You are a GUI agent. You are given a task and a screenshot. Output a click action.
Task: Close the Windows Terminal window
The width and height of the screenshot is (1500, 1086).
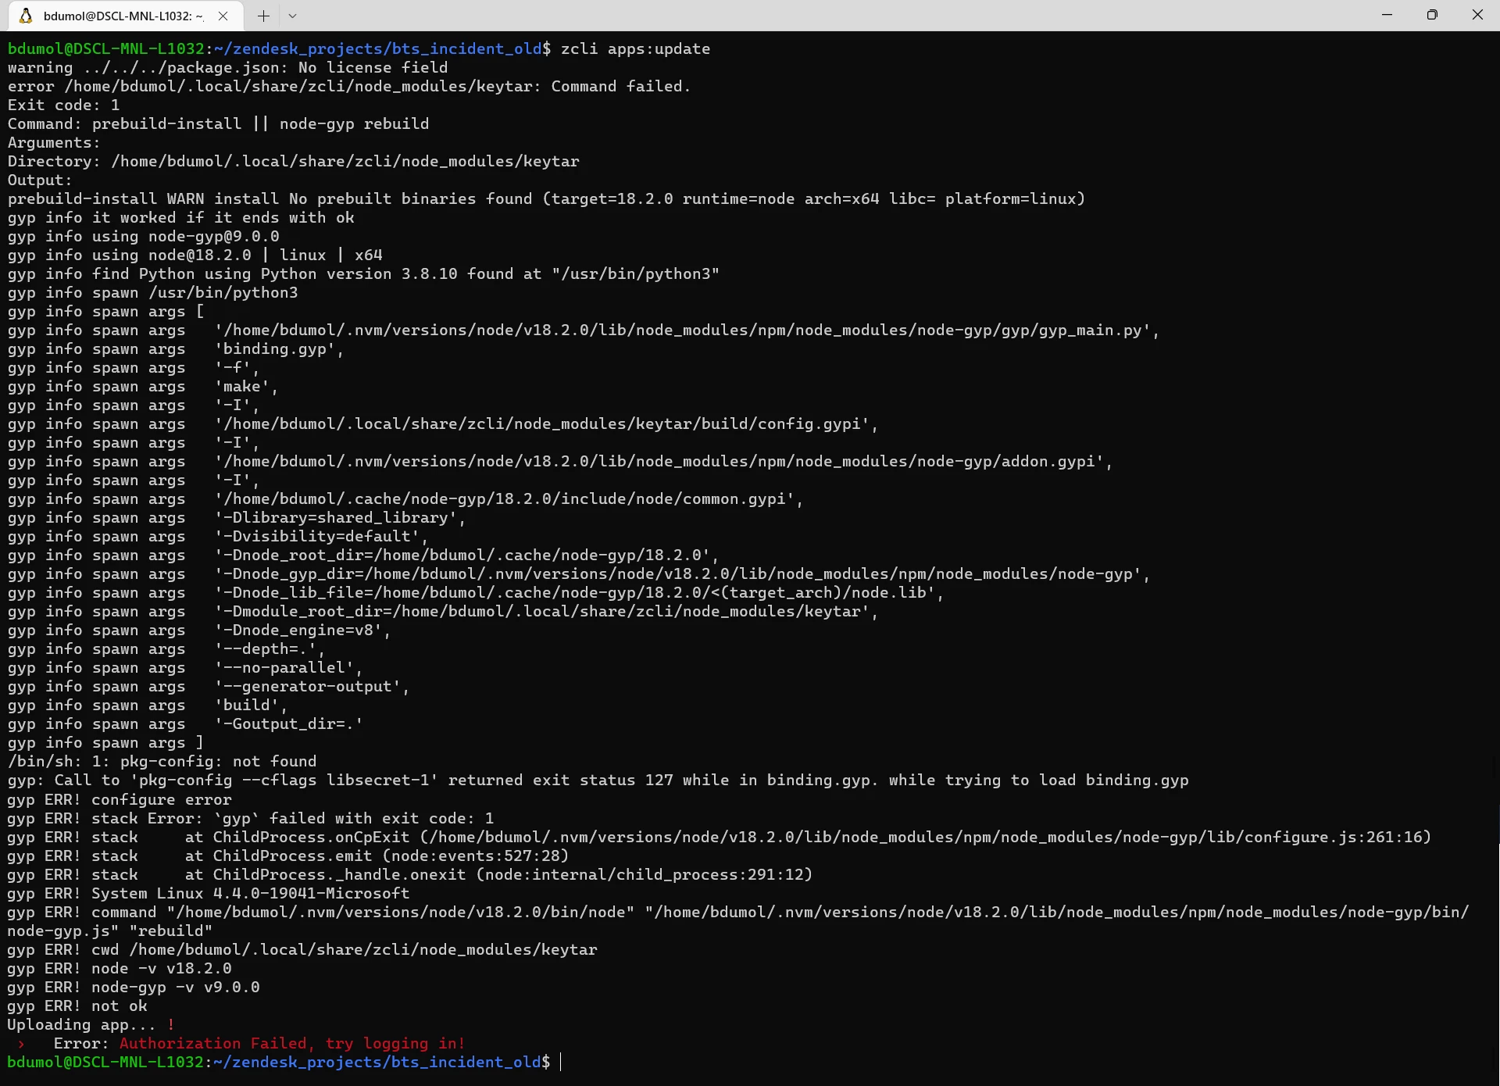[1477, 15]
